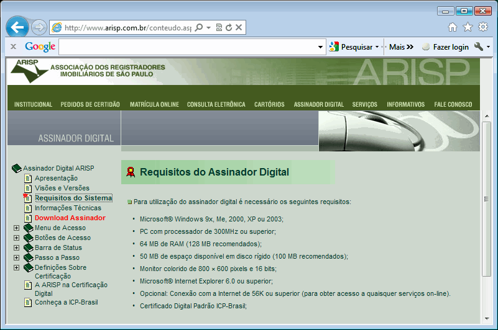Toggle the compatibility view icon
Viewport: 498px width, 330px height.
(219, 27)
